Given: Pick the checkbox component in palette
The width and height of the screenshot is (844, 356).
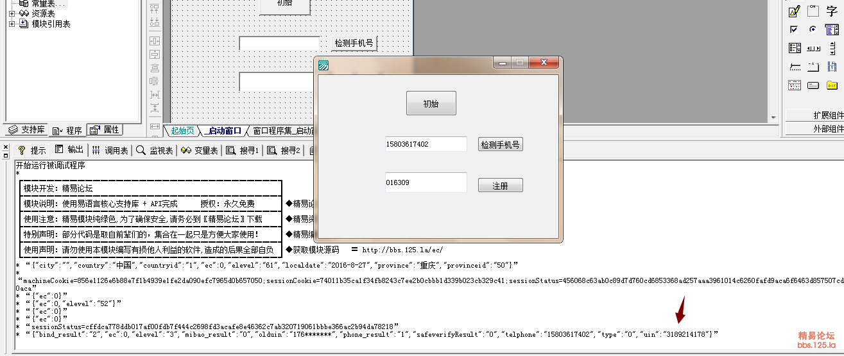Looking at the screenshot, I should tap(795, 29).
